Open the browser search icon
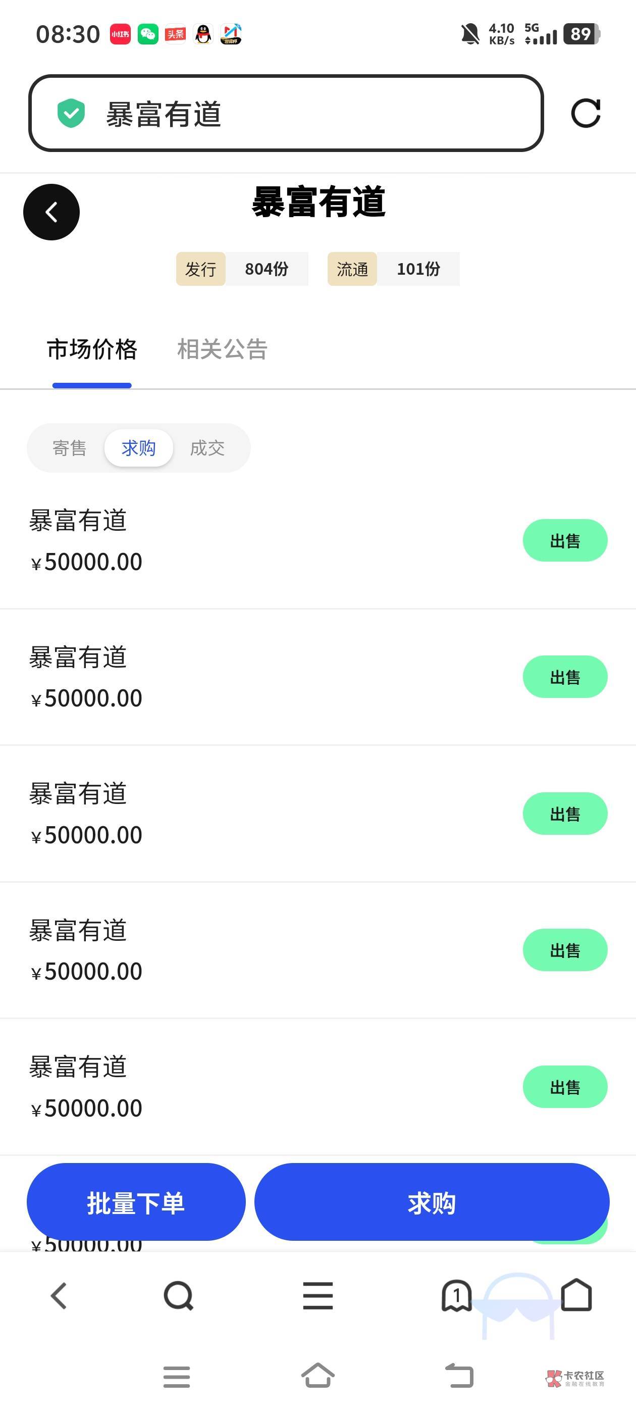Screen dimensions: 636x1414 178,1296
